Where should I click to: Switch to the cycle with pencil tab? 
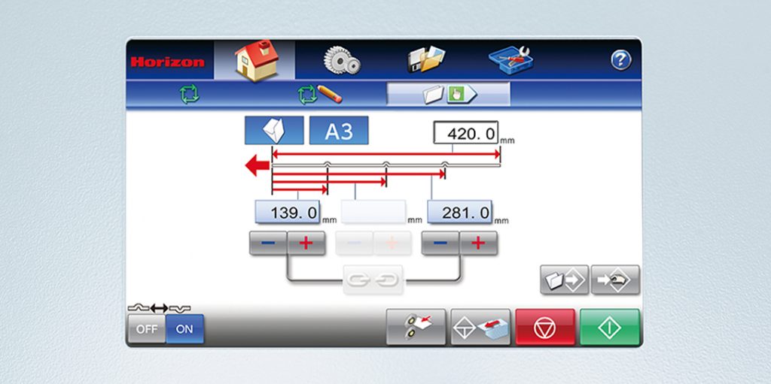(x=319, y=95)
